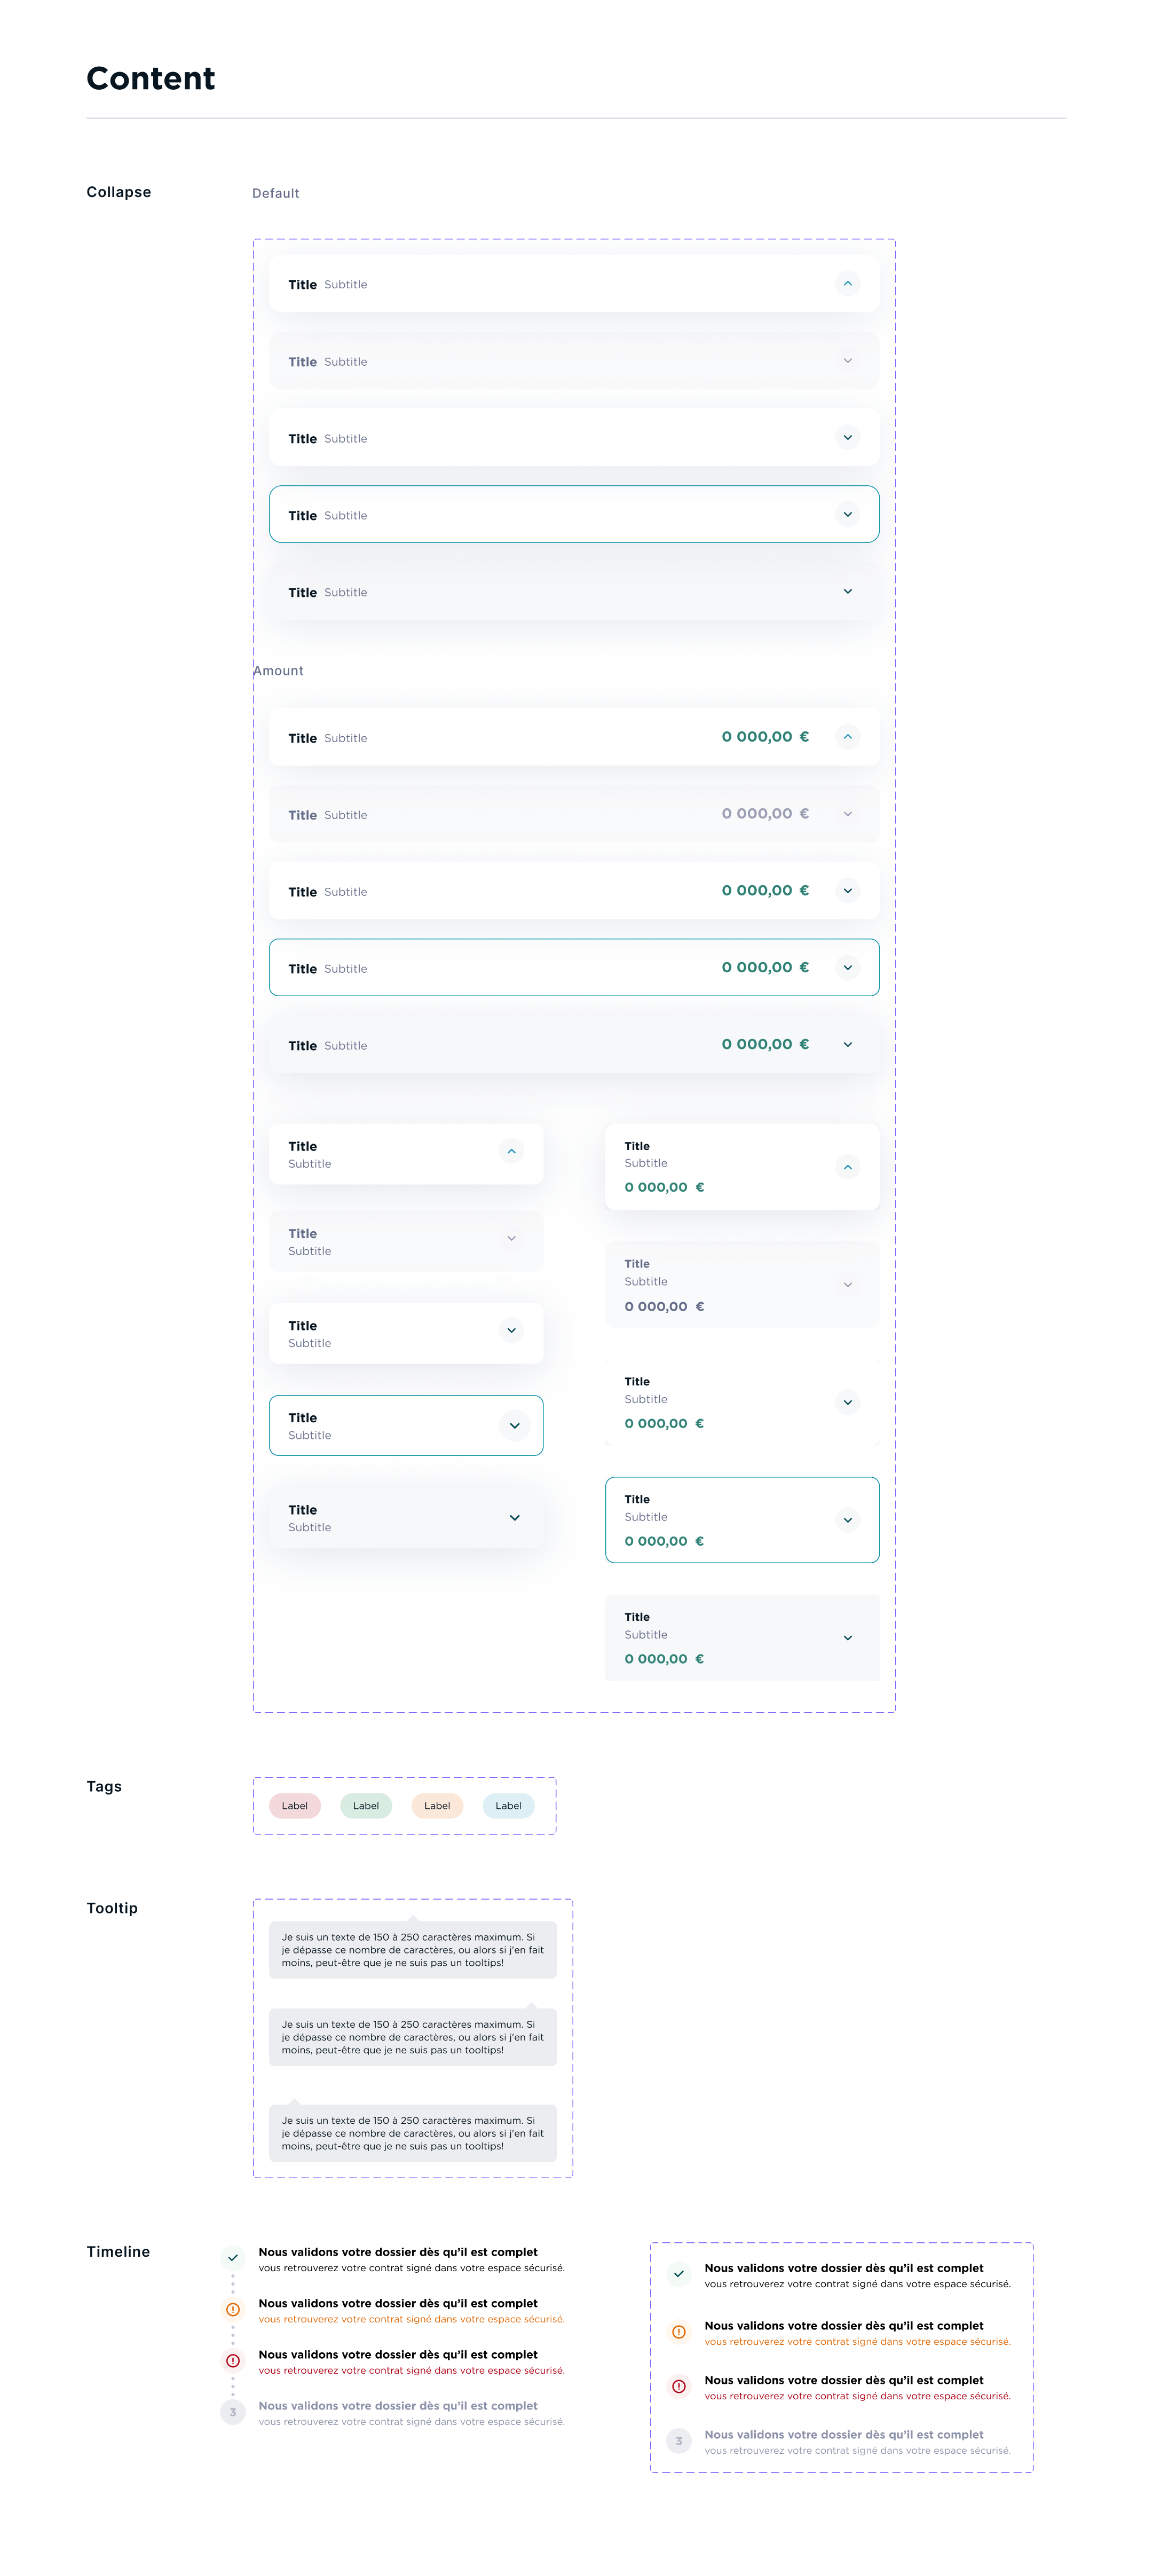The width and height of the screenshot is (1153, 2576).
Task: Collapse the first Amount row with up chevron
Action: coord(847,737)
